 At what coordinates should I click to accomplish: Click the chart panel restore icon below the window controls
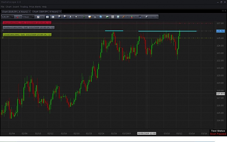click(x=223, y=11)
